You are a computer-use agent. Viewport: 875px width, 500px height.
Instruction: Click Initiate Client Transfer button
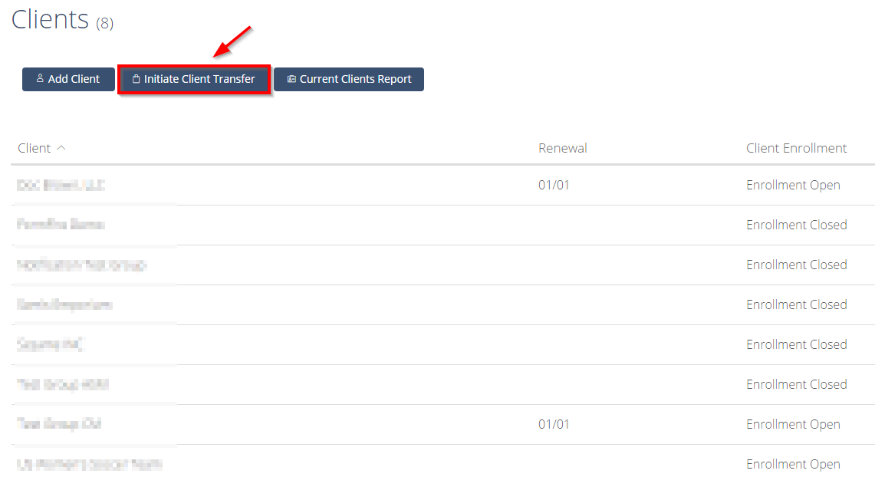tap(194, 79)
